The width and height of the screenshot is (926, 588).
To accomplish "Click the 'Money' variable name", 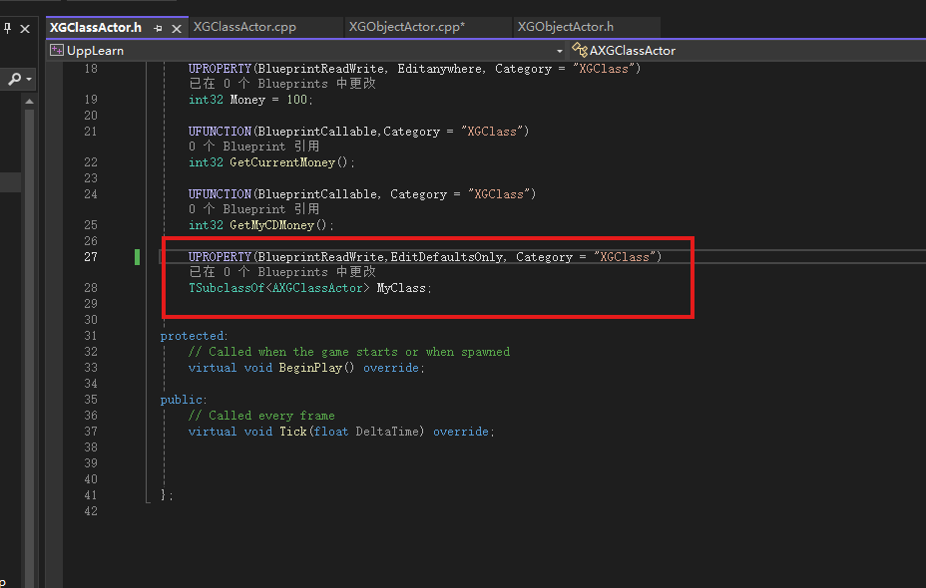I will (247, 100).
